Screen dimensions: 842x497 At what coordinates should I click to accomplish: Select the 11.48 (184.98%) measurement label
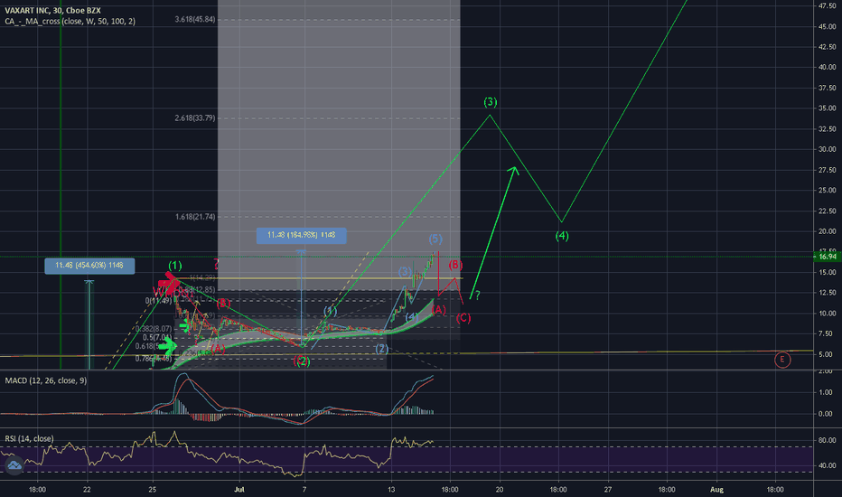pos(301,235)
